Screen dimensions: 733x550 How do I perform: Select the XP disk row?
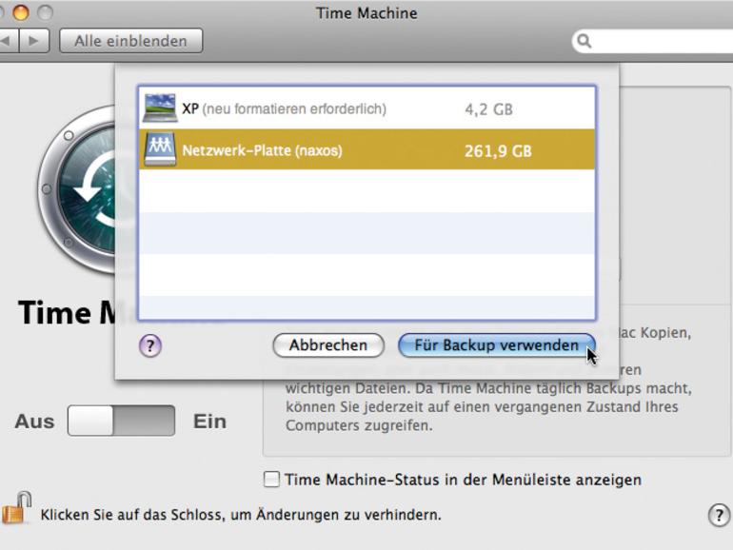click(x=366, y=108)
